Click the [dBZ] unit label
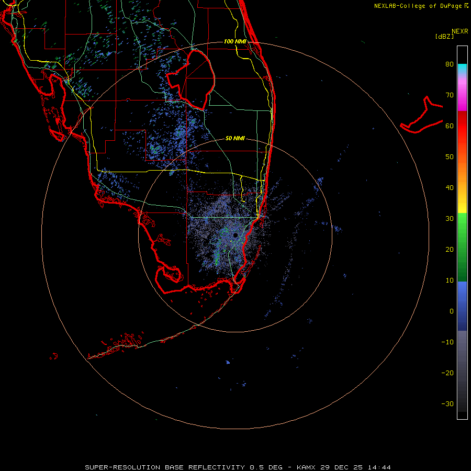Image resolution: width=471 pixels, height=471 pixels. [444, 37]
